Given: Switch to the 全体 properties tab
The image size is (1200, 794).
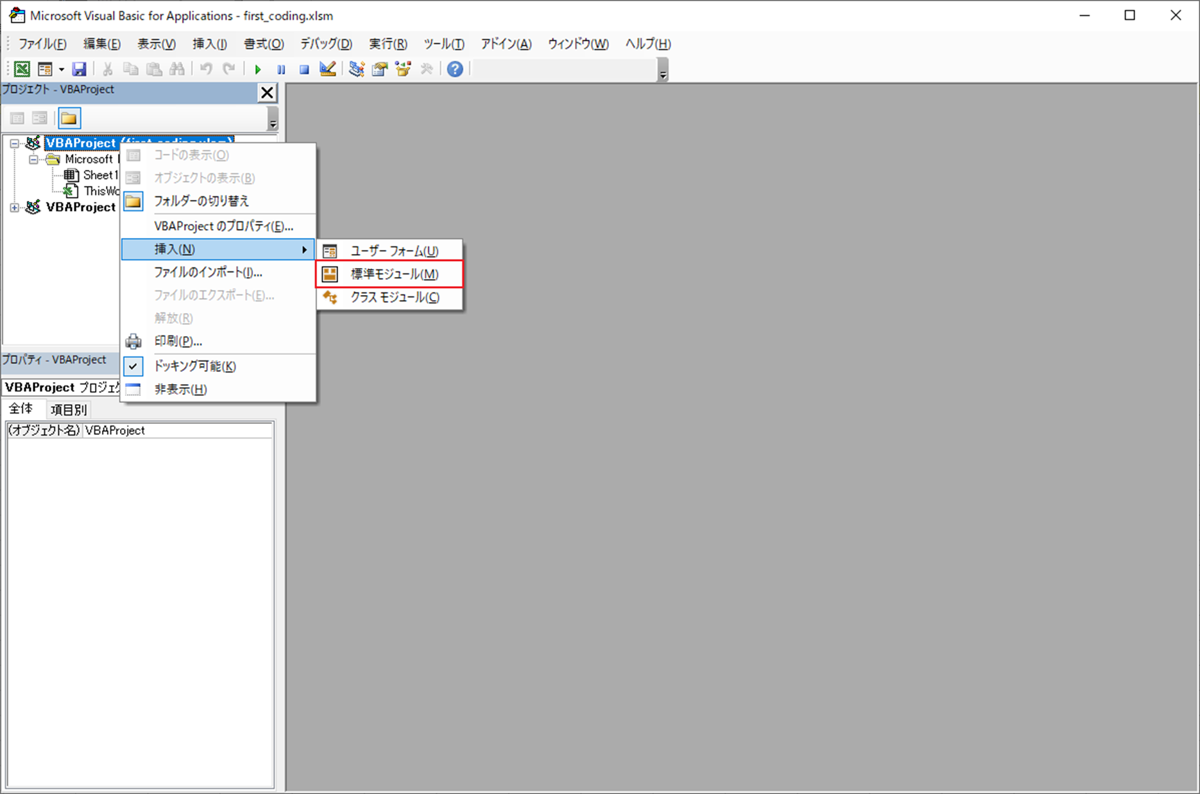Looking at the screenshot, I should 21,409.
